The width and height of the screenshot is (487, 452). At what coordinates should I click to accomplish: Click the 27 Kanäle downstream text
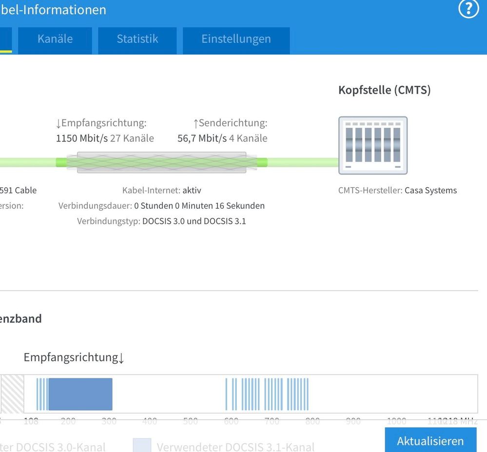pos(132,138)
